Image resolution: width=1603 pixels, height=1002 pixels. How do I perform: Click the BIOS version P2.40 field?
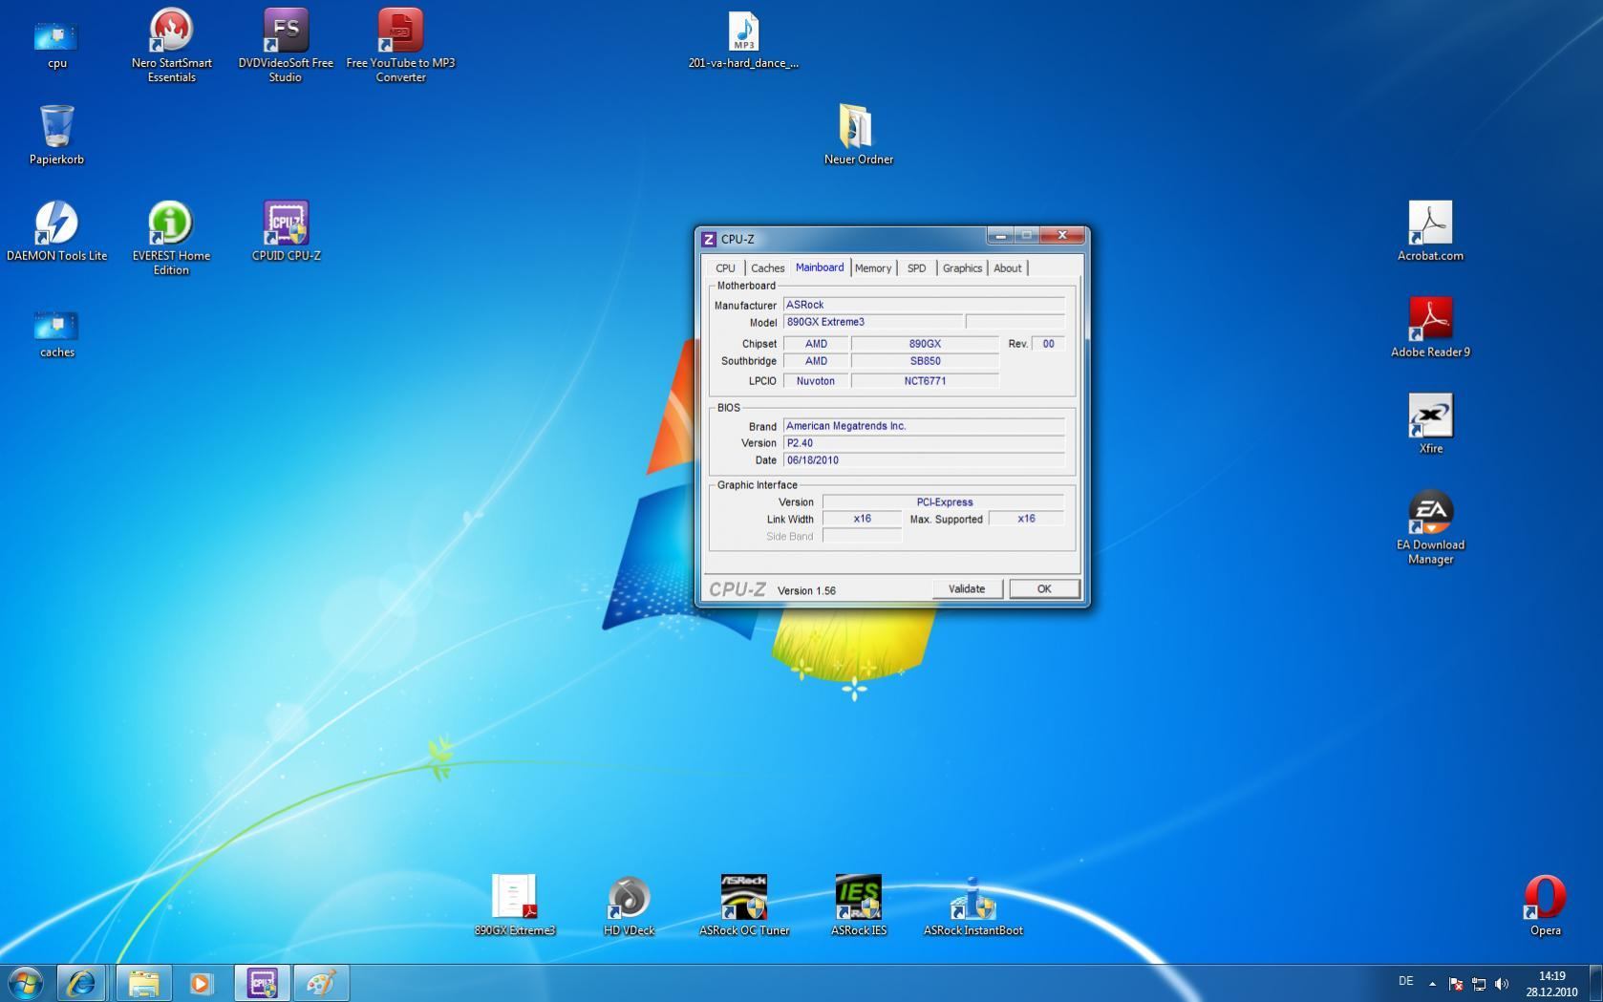(924, 443)
